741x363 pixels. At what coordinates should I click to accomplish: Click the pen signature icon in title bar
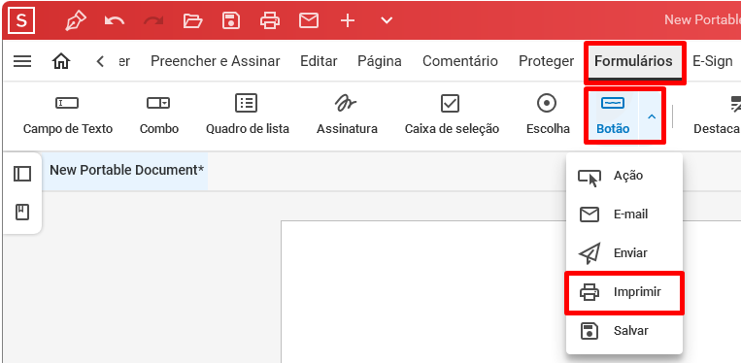(x=76, y=20)
